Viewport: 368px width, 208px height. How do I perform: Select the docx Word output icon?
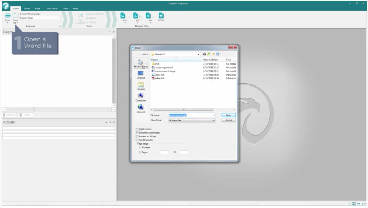coord(123,16)
